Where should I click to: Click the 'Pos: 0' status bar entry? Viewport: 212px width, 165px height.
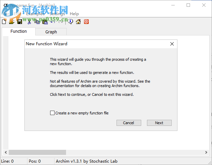pos(35,161)
